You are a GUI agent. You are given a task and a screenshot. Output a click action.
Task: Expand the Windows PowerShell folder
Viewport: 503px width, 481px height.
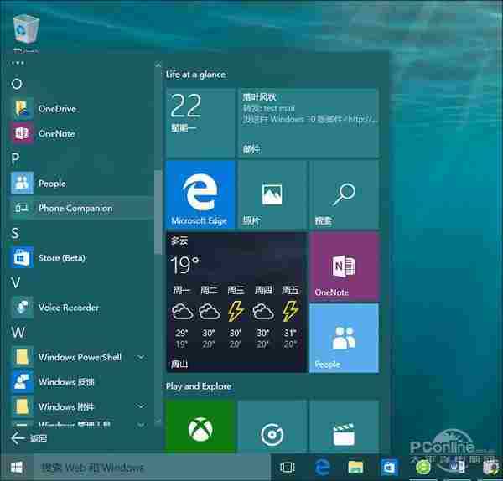pos(141,357)
